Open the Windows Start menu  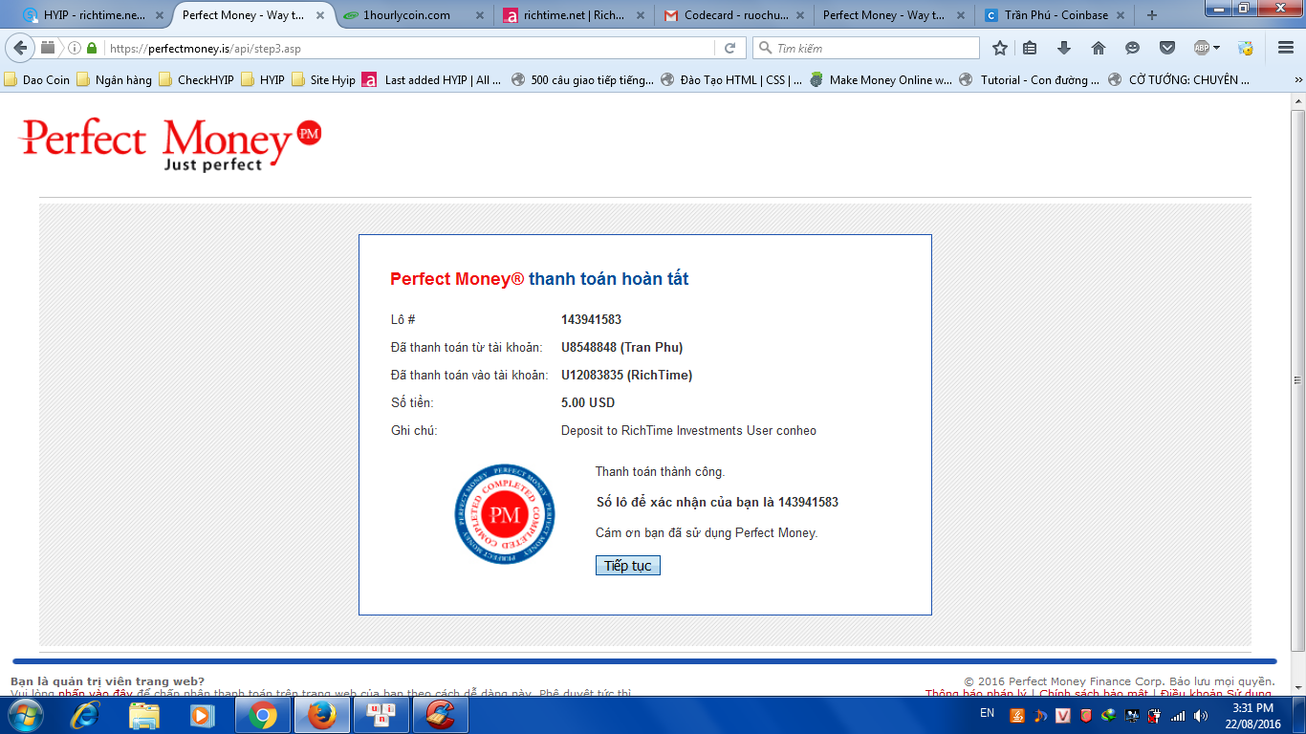26,715
